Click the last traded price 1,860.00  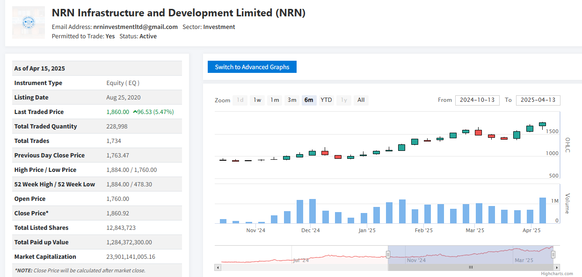pos(118,112)
